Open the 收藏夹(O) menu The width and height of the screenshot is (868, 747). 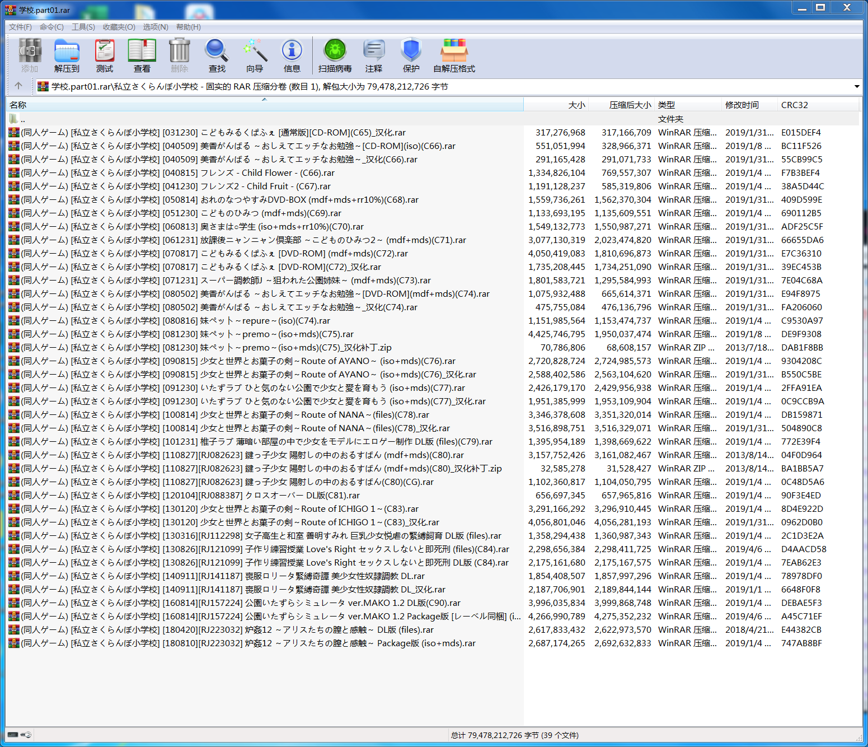click(119, 27)
